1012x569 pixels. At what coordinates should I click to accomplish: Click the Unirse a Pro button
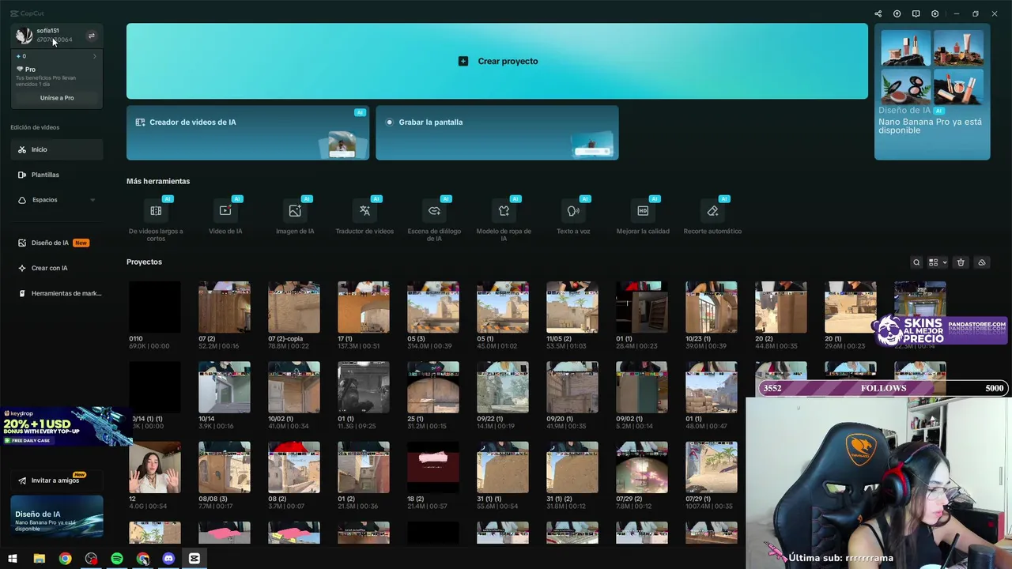coord(57,98)
